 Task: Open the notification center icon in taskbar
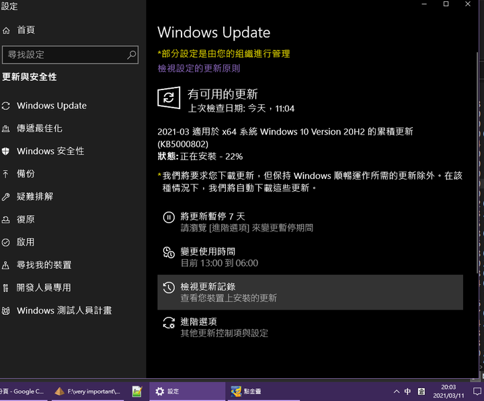477,392
